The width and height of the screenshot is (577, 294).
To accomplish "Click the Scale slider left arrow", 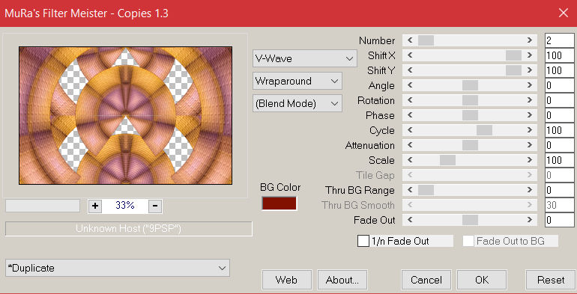I will click(x=410, y=160).
